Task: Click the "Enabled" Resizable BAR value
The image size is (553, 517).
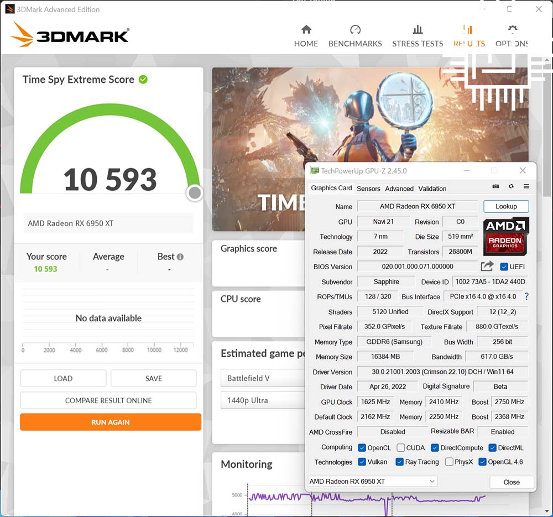Action: click(x=503, y=432)
